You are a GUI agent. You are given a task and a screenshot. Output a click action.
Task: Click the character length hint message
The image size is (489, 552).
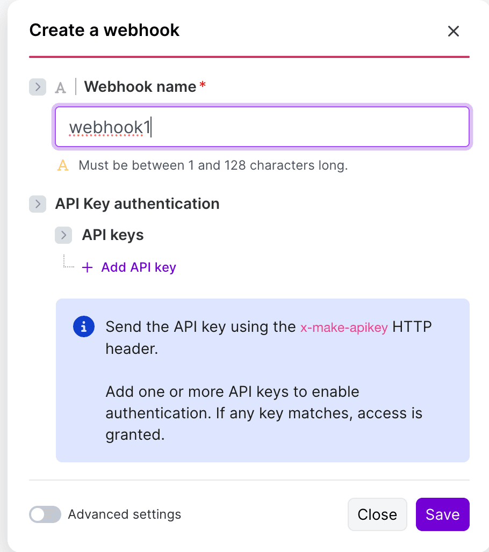pos(213,165)
